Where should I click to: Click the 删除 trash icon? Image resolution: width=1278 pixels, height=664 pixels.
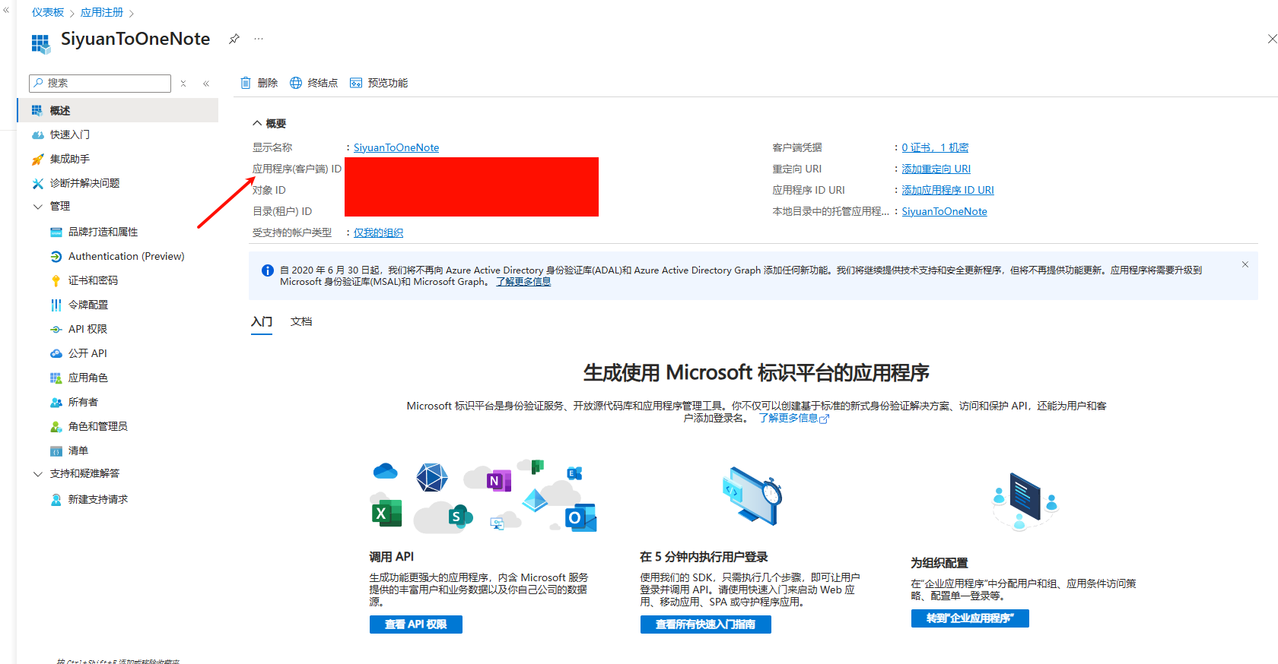tap(246, 83)
